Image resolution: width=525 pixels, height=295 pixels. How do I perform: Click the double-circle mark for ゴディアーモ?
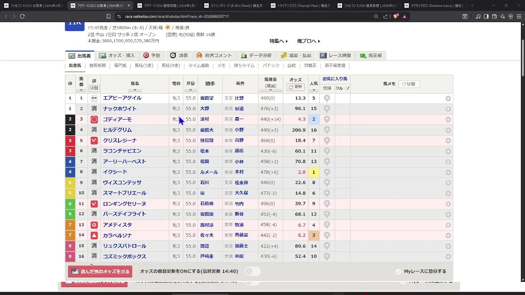click(x=94, y=119)
